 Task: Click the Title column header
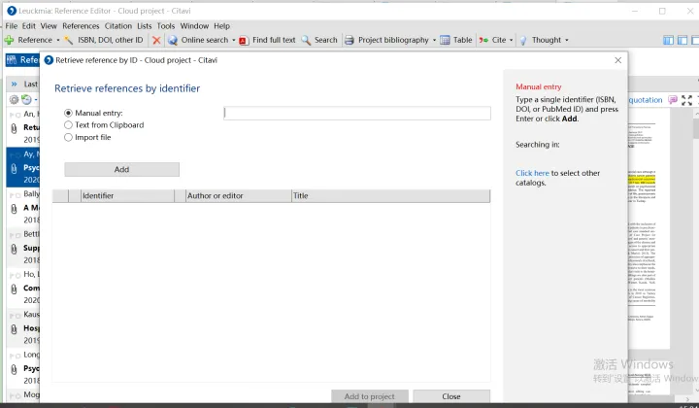[391, 196]
